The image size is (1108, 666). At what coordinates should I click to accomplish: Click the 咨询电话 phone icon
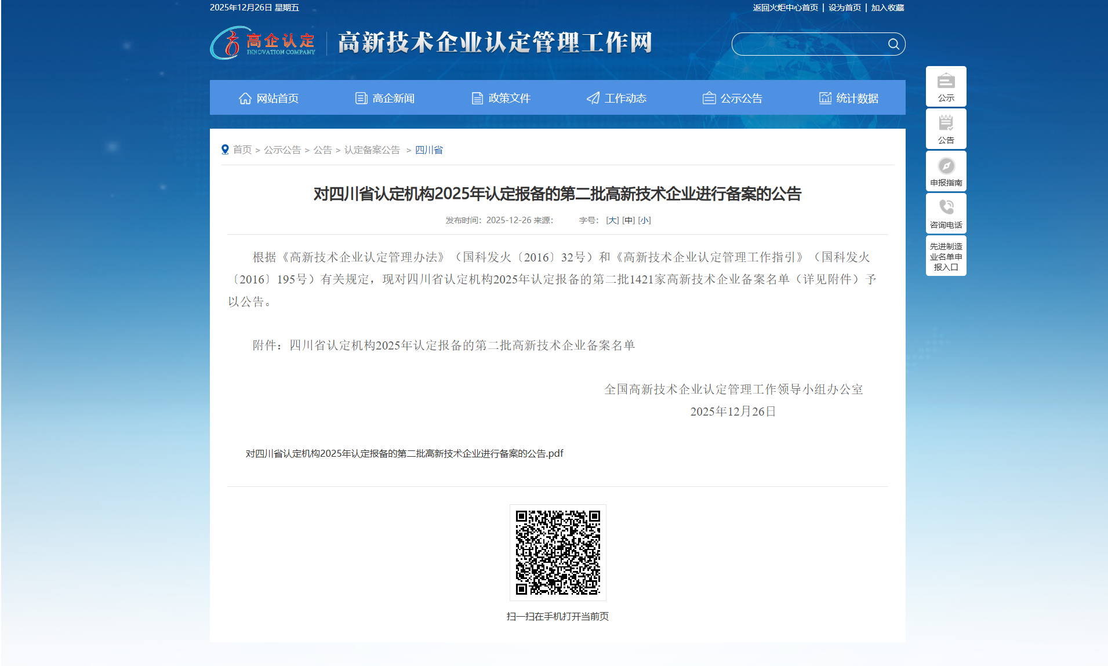(x=946, y=206)
